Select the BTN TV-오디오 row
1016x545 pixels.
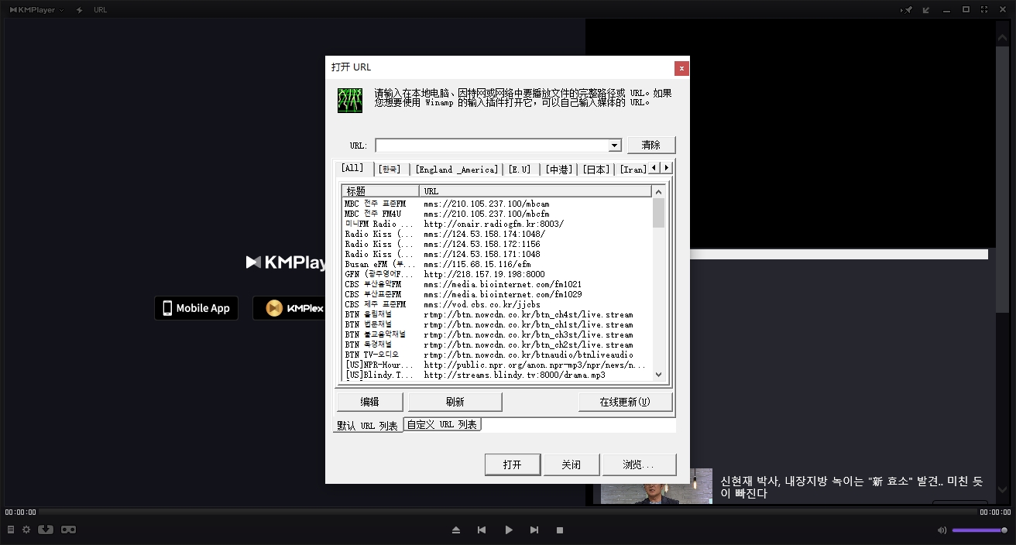click(497, 355)
